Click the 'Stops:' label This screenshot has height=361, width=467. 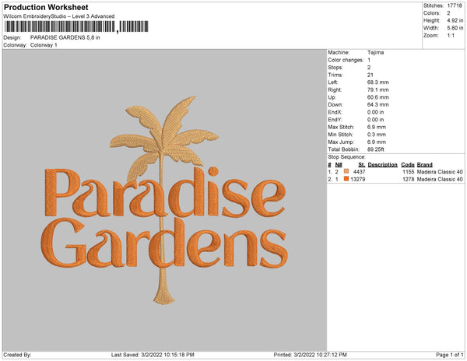click(x=335, y=68)
